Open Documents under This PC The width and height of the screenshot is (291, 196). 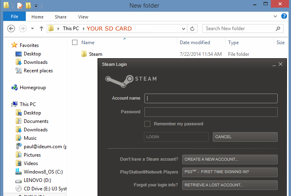click(32, 121)
